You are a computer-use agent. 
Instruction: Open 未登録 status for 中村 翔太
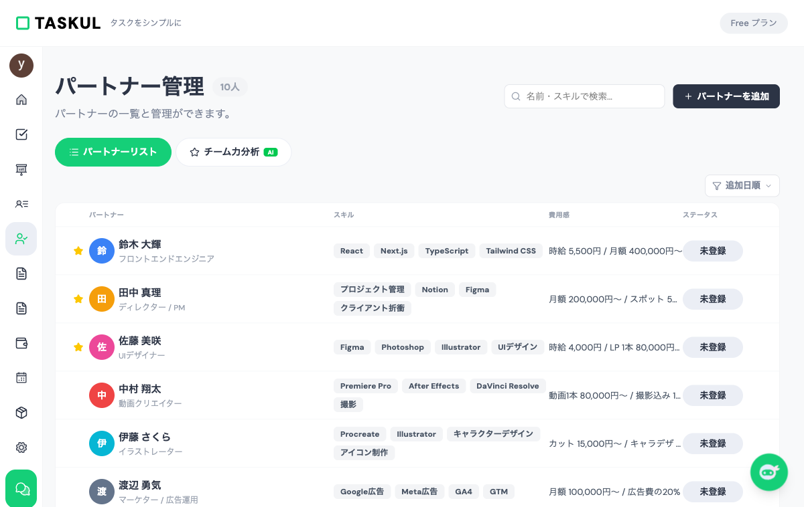click(712, 395)
